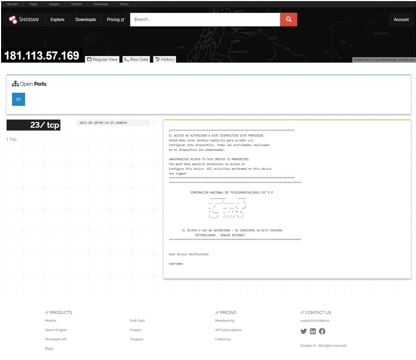416x360 pixels.
Task: Open the Images footer link
Action: (x=135, y=330)
